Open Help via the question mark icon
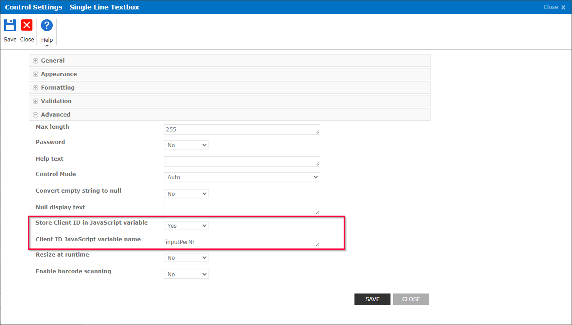 pos(46,25)
